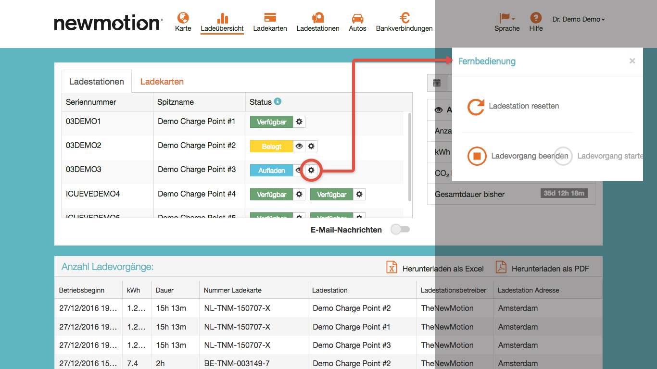This screenshot has width=657, height=369.
Task: Click the calendar icon button
Action: (x=437, y=83)
